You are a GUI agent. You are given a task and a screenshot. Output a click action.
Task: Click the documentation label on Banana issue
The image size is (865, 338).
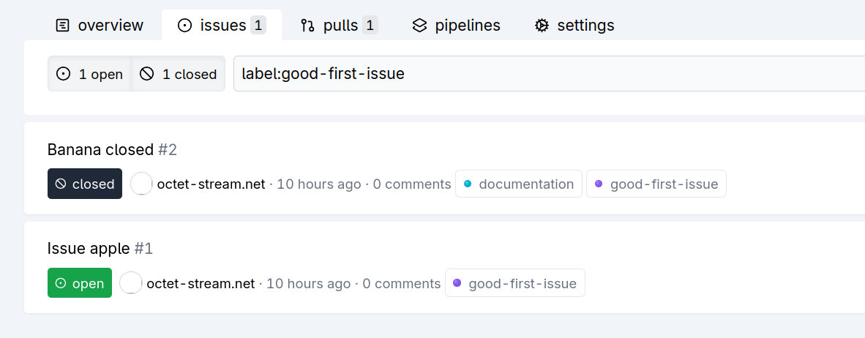tap(519, 184)
